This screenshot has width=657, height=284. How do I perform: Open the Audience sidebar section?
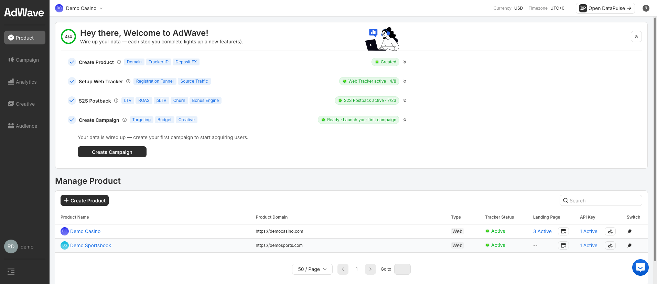click(x=25, y=126)
